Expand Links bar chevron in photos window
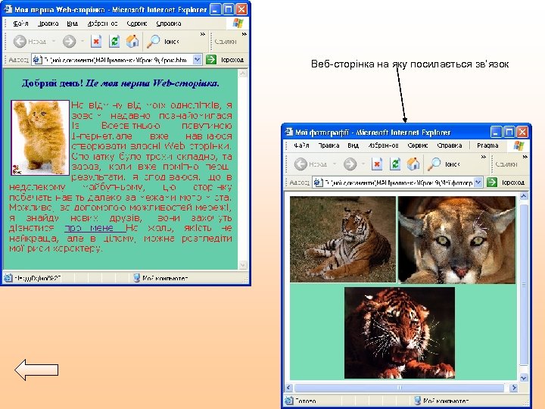Screen dimensions: 545x409 pyautogui.click(x=525, y=157)
